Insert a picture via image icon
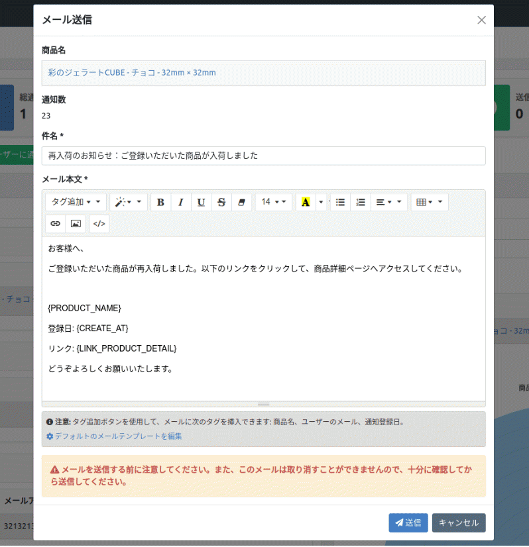Viewport: 529px width, 547px height. click(x=76, y=224)
